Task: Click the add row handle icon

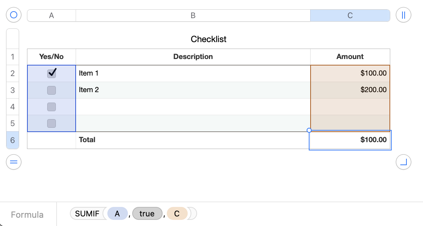Action: (x=14, y=162)
